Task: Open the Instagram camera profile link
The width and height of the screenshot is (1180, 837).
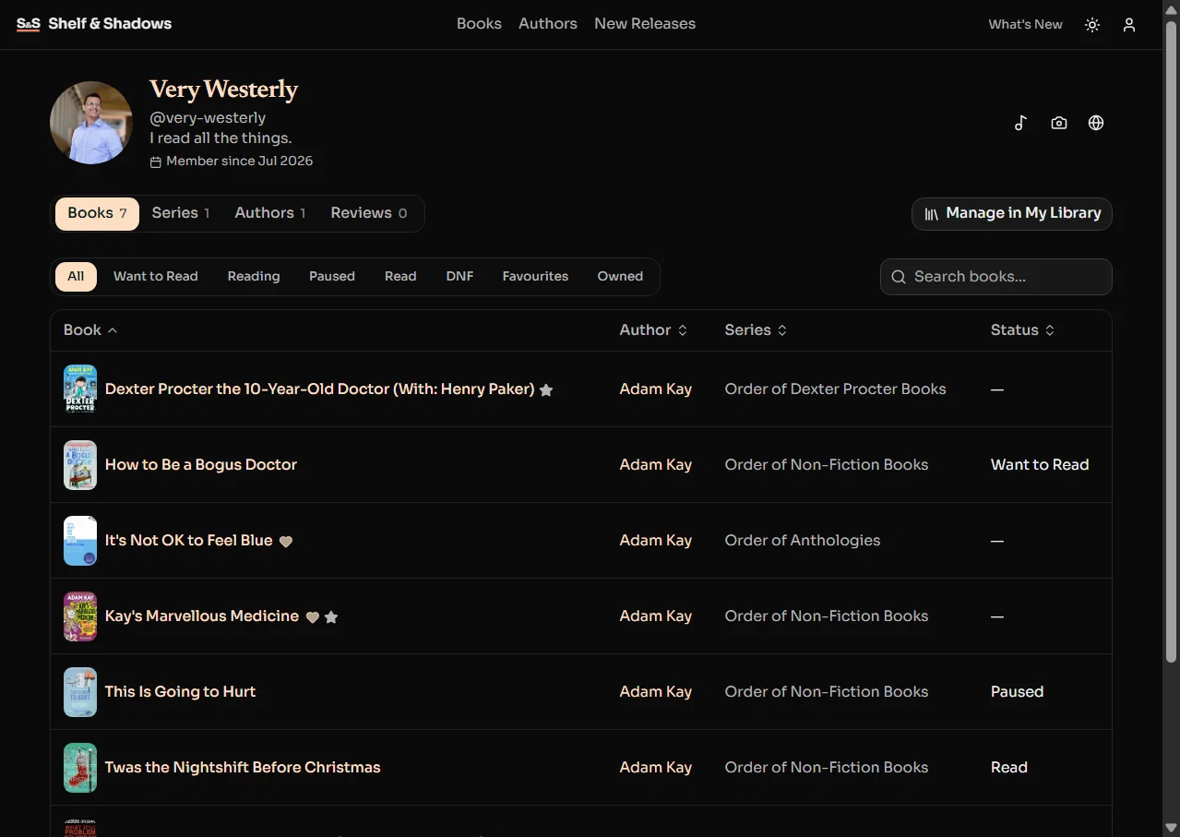Action: [x=1059, y=123]
